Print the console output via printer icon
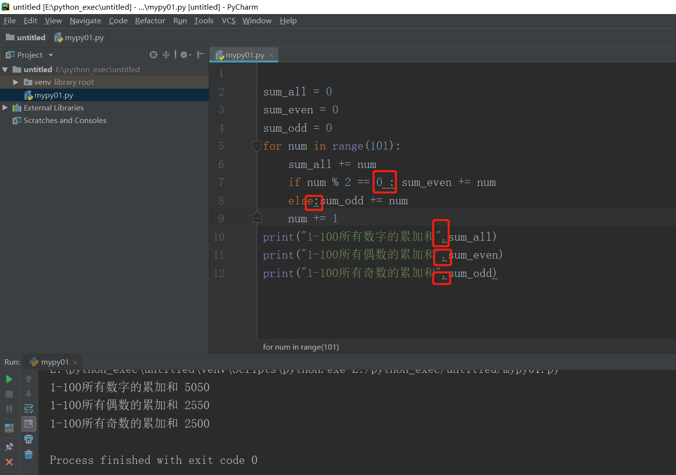676x475 pixels. tap(29, 439)
